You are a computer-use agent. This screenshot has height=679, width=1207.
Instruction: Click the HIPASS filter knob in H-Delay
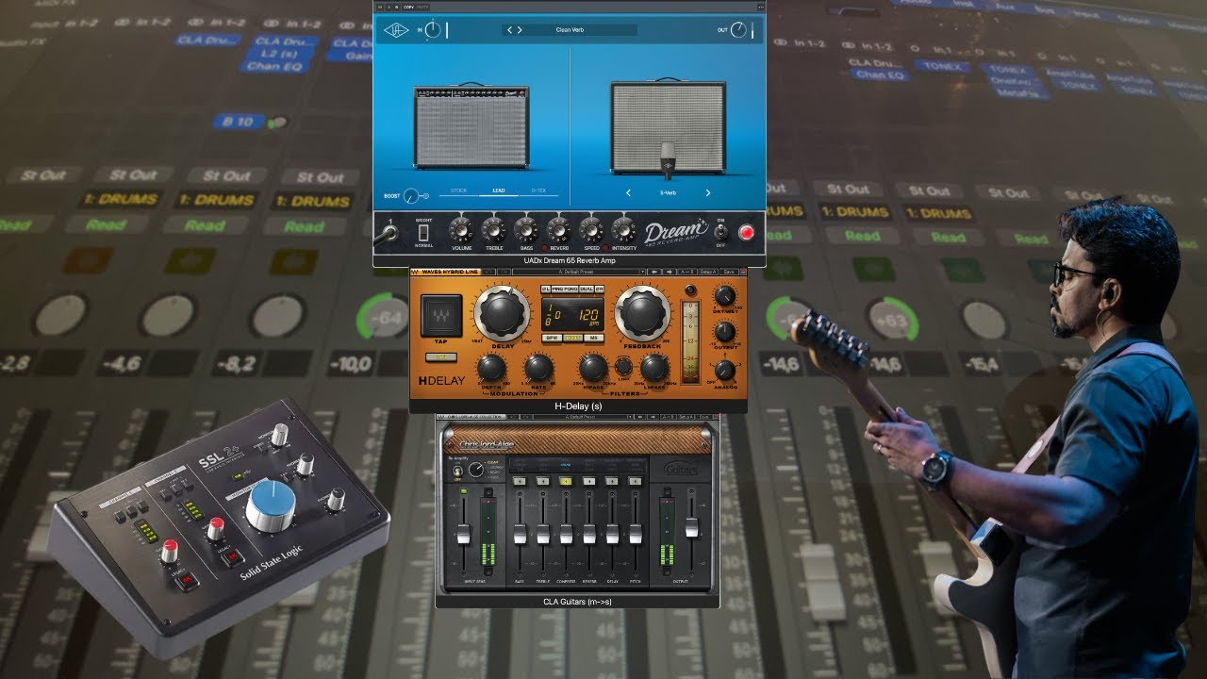(593, 368)
